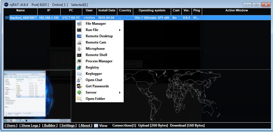Click the world map panel
This screenshot has height=132, width=273.
(171, 96)
